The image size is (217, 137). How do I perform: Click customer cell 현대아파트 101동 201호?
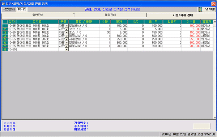pos(37,36)
